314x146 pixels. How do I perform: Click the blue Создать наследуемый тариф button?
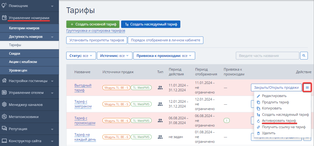[x=151, y=24]
